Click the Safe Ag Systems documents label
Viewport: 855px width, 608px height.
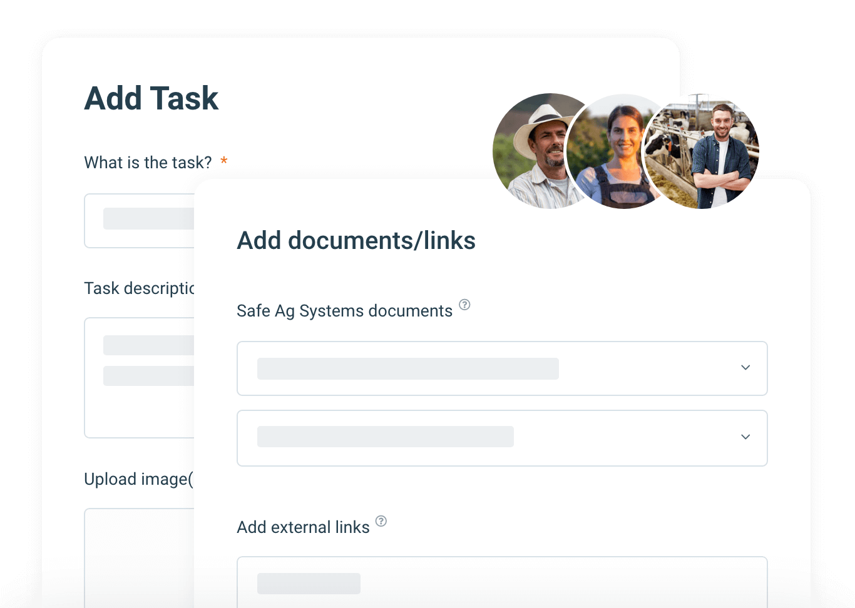point(344,311)
